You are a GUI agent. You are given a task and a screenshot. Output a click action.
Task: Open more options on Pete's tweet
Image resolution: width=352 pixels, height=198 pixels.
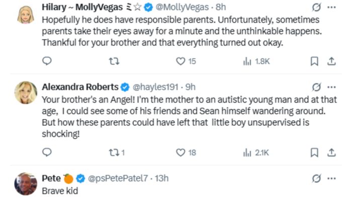pyautogui.click(x=331, y=178)
